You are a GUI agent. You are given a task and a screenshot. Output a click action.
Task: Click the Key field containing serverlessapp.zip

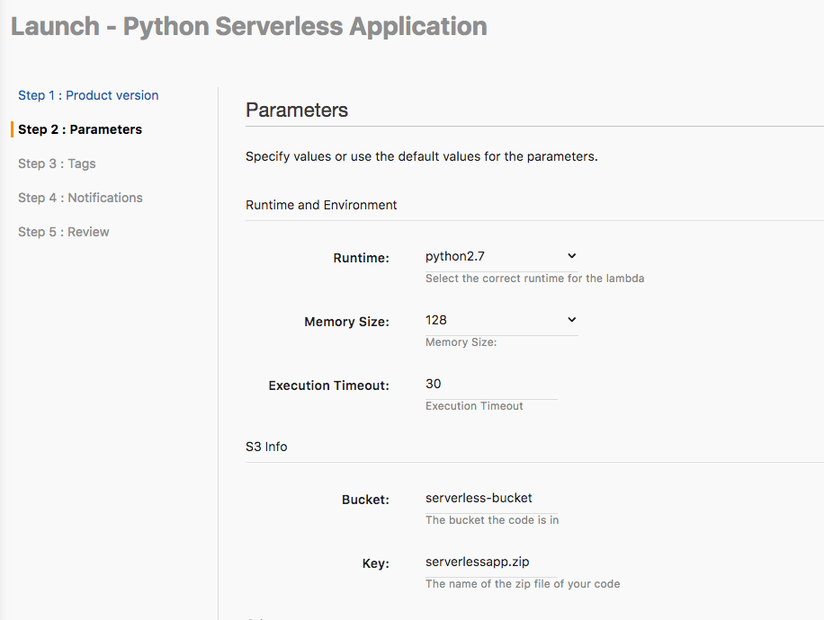pos(490,562)
